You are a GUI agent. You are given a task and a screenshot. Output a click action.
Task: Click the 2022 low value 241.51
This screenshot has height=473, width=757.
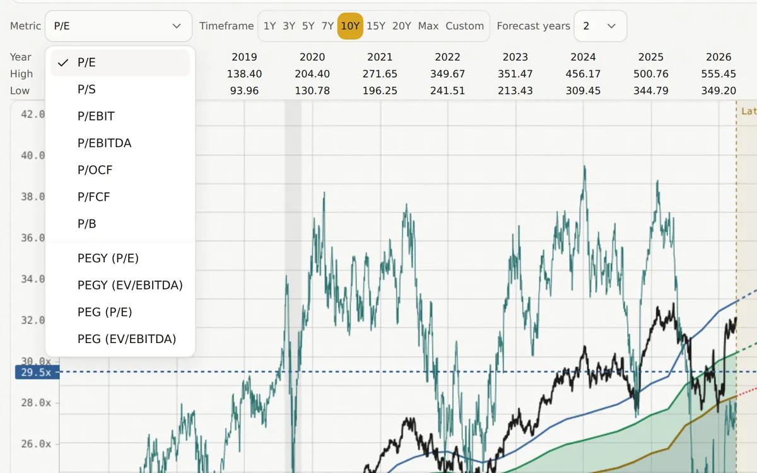point(448,91)
